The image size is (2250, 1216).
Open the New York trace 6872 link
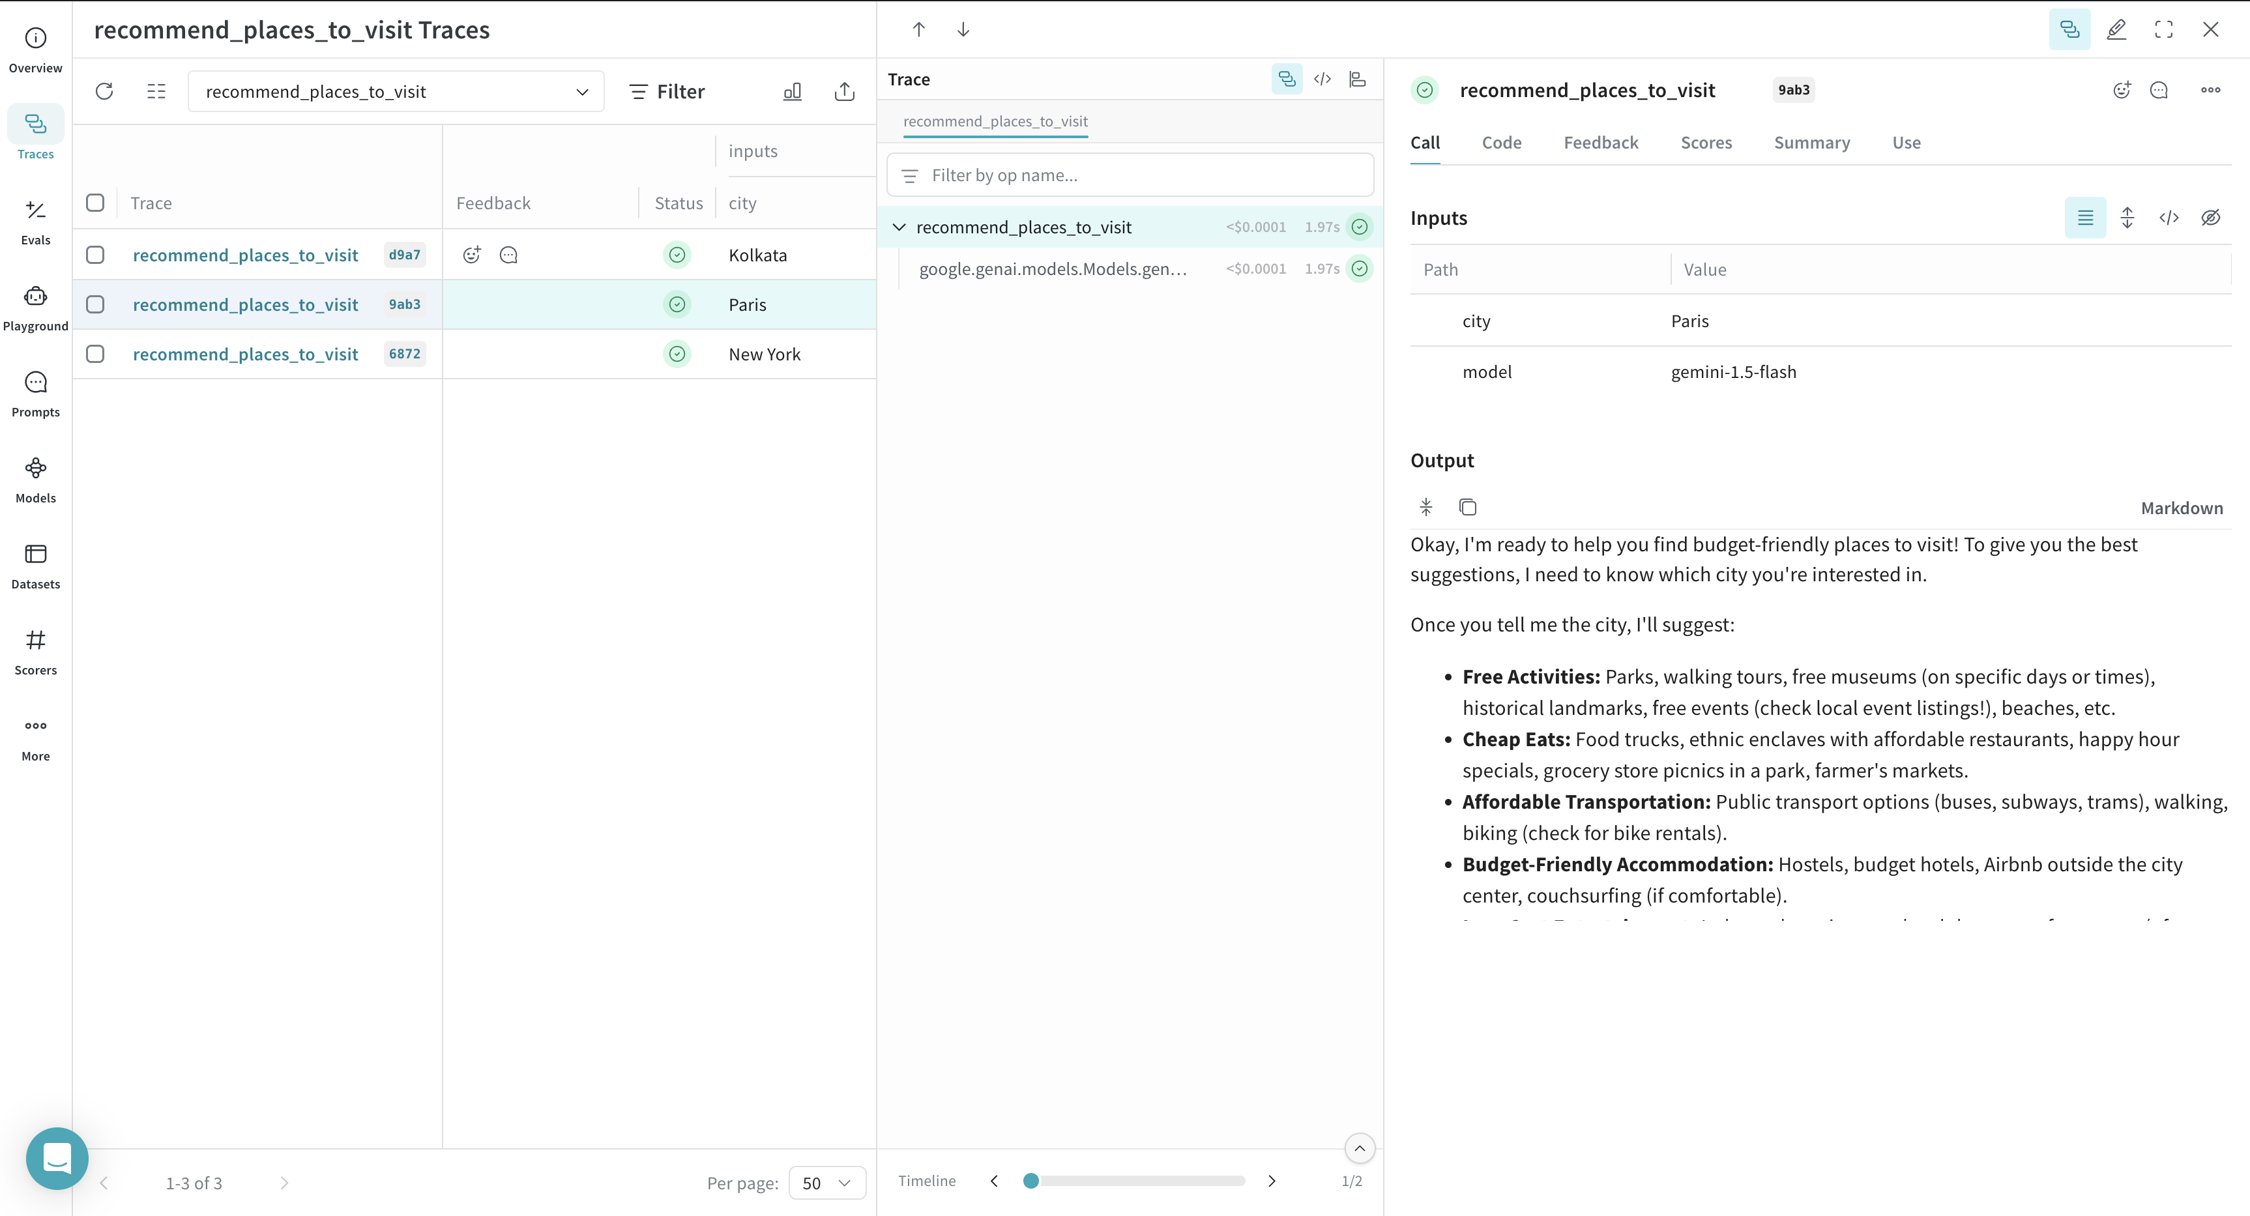click(246, 354)
